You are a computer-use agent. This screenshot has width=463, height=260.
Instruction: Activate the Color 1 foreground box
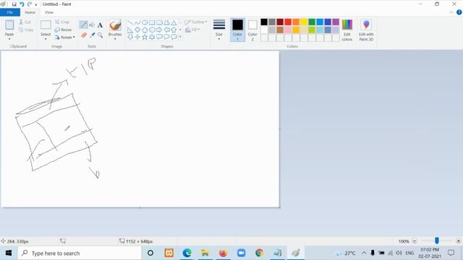[x=237, y=30]
